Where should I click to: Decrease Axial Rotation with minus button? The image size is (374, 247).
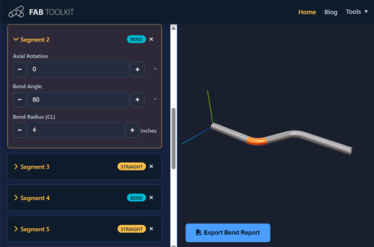20,69
